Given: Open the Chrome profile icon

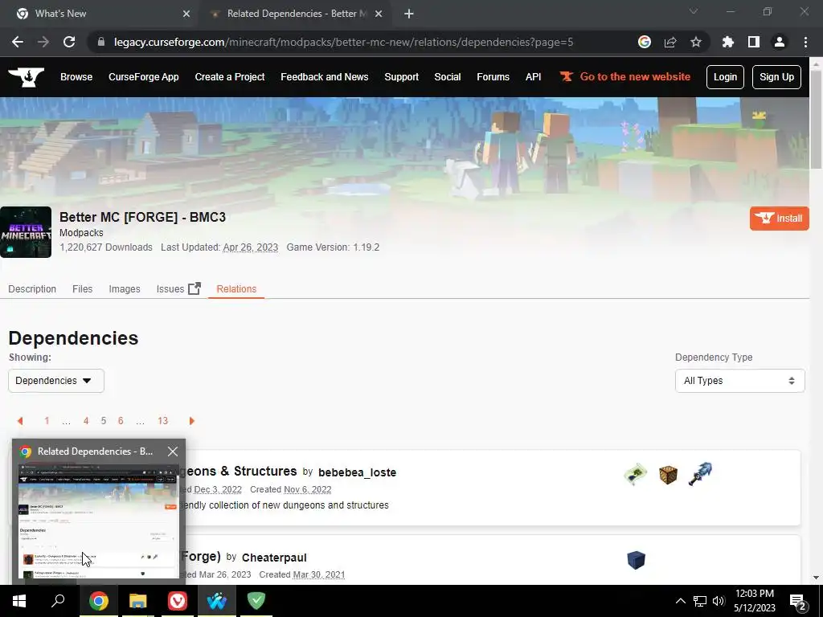Looking at the screenshot, I should tap(780, 42).
